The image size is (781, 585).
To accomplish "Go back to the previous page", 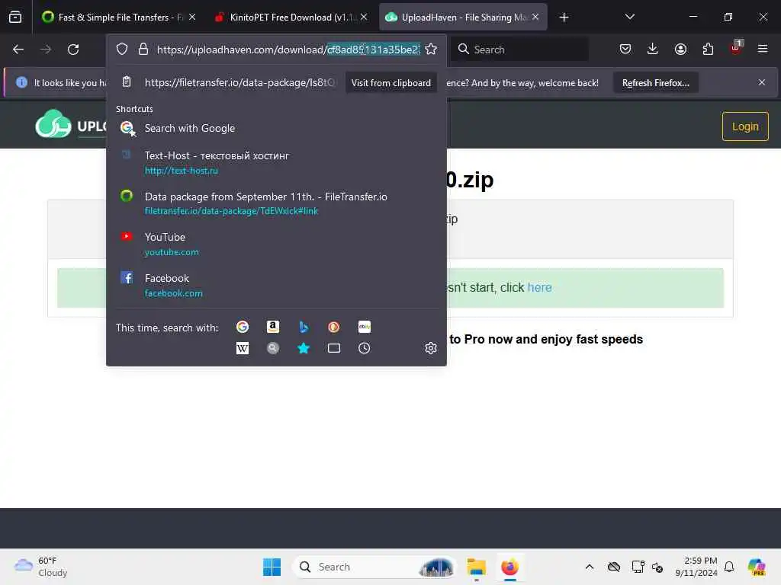I will pyautogui.click(x=18, y=50).
